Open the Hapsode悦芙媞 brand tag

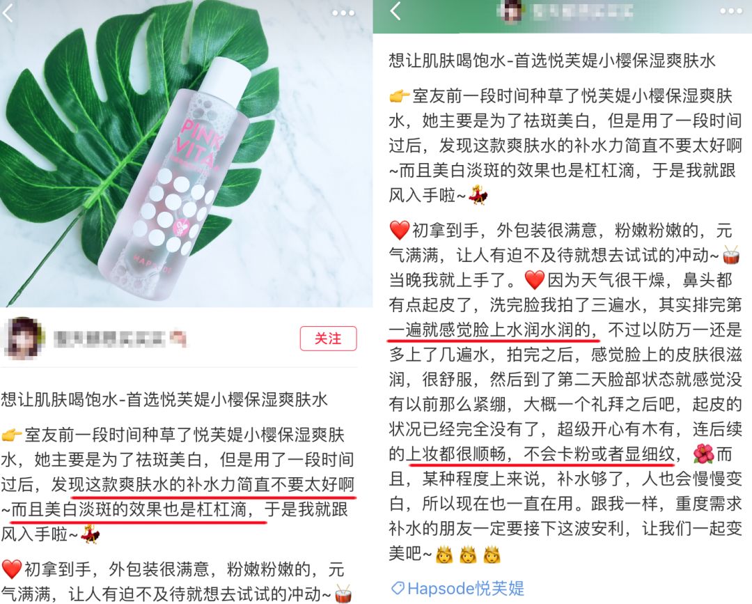[x=458, y=588]
